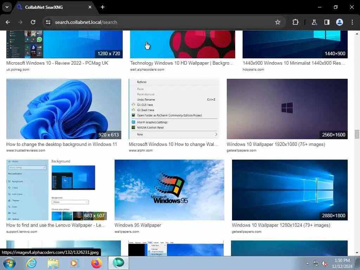
Task: Open the Chrome three-dot menu
Action: (352, 22)
